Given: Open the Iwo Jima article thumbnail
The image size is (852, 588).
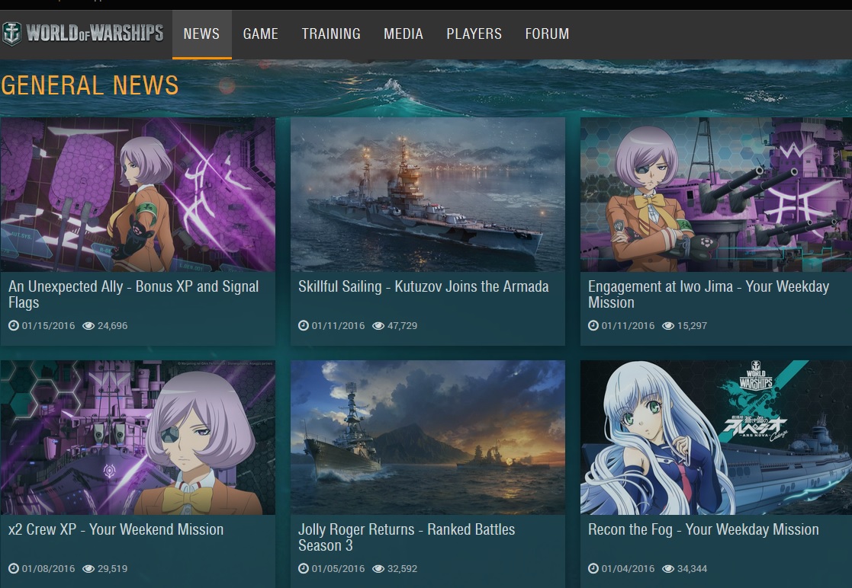Looking at the screenshot, I should (x=716, y=194).
